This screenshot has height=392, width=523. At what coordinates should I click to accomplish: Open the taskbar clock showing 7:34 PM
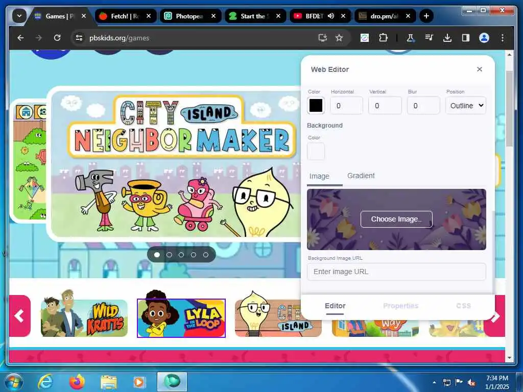[x=497, y=382]
